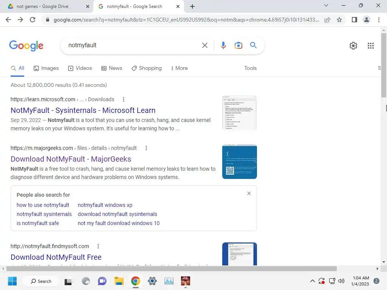The width and height of the screenshot is (387, 290).
Task: Search for how to use notmyfault
Action: (43, 205)
